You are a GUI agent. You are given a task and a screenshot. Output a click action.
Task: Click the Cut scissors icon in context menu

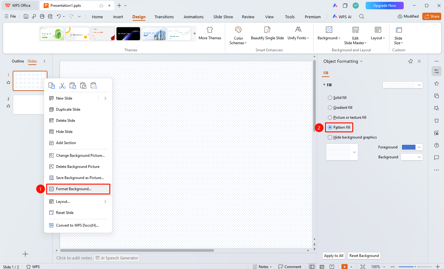tap(62, 86)
